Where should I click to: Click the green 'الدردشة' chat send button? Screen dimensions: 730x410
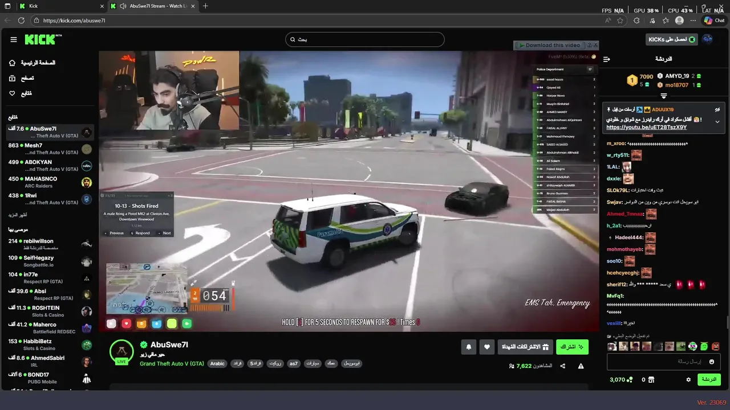tap(709, 379)
